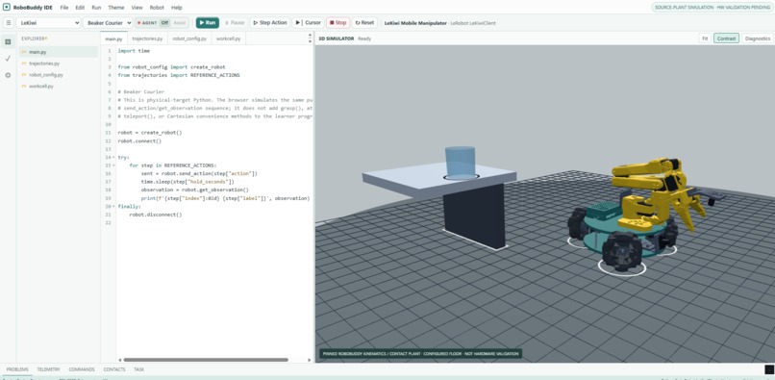Select trajectories.py in the Explorer list
775x380 pixels.
click(58, 63)
